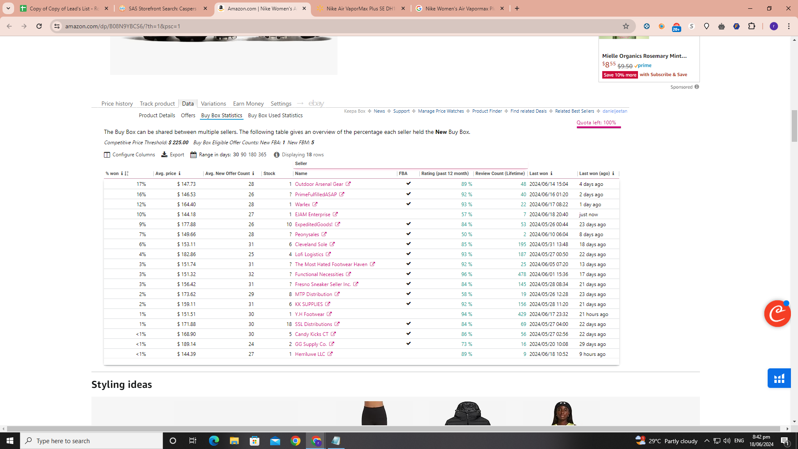Click the Product Finder link

(487, 111)
